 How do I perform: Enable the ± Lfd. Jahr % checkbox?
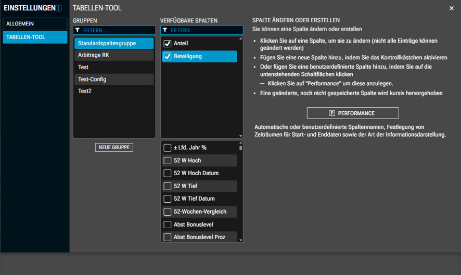point(168,148)
